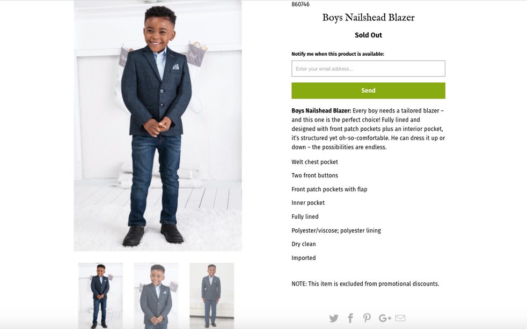
Task: Click the 'Dry clean' care line
Action: tap(304, 244)
